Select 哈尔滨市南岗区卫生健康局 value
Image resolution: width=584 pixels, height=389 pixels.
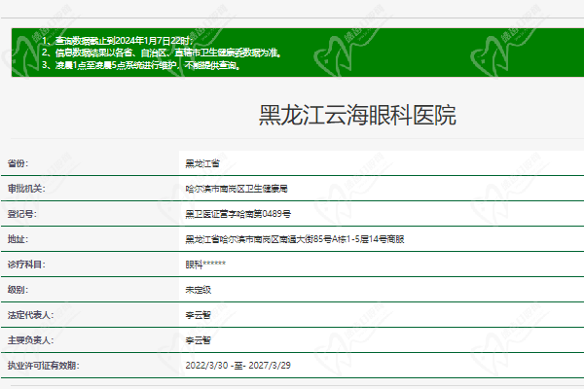[x=237, y=189]
